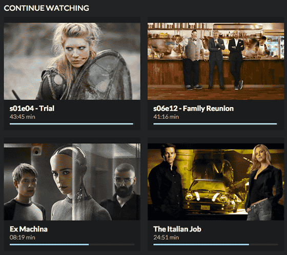Click the filled part of Italian Job progress bar
This screenshot has height=255, width=287.
(x=201, y=244)
